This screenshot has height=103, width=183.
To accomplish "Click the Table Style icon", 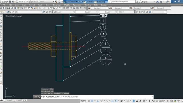I will coord(131,8).
